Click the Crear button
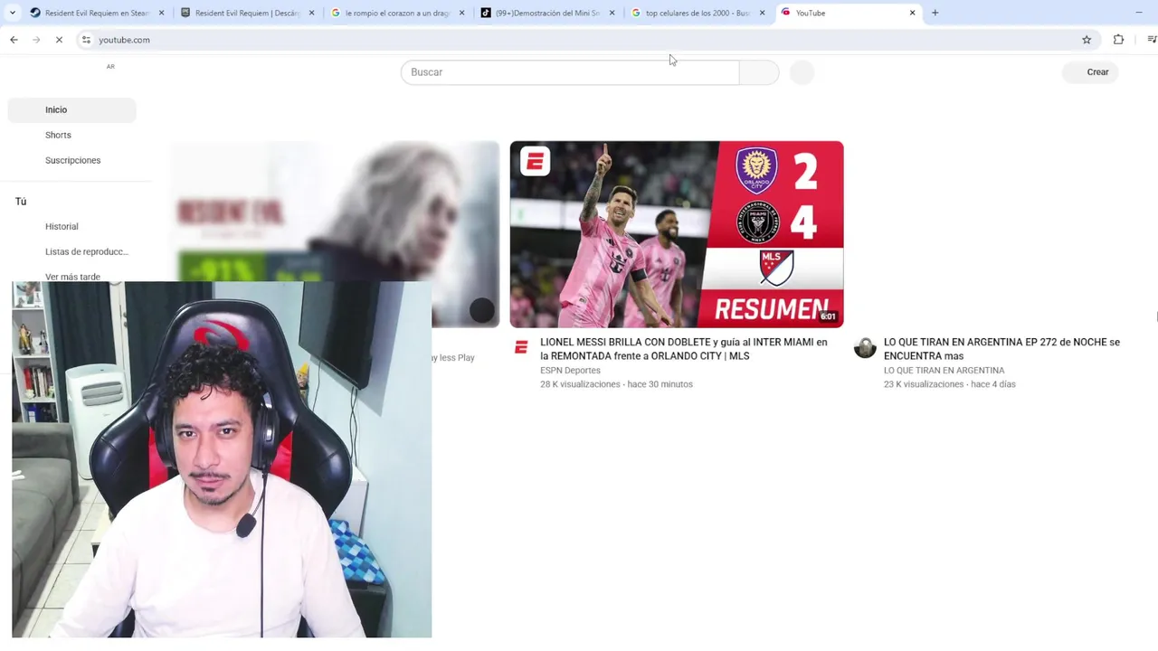This screenshot has width=1158, height=651. [x=1090, y=72]
